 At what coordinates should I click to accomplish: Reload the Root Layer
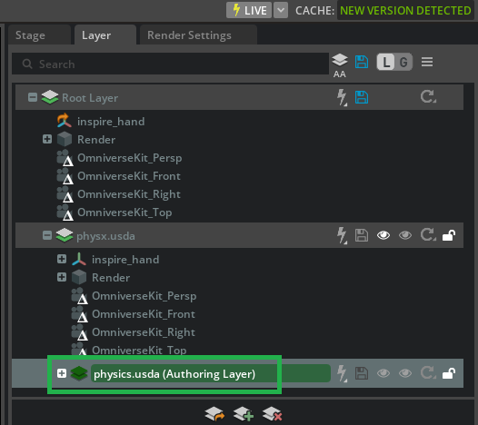coord(428,97)
